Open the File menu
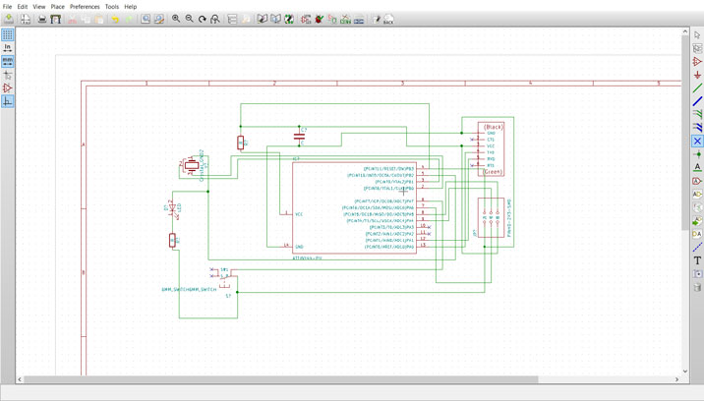 [7, 7]
